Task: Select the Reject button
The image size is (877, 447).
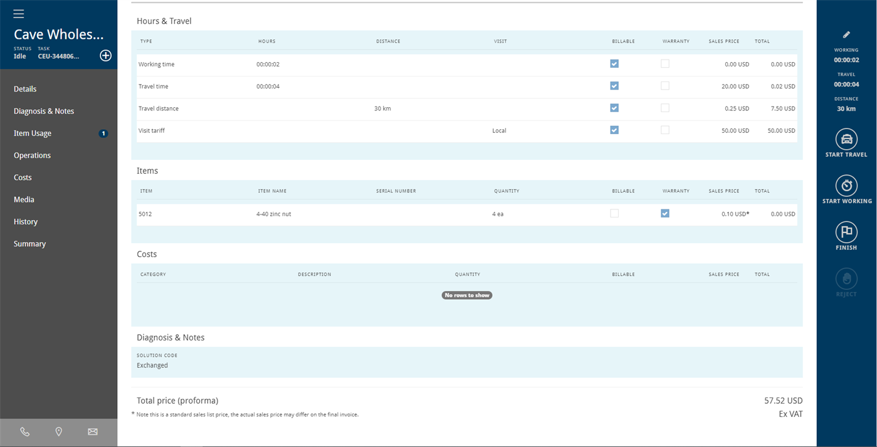Action: [x=846, y=280]
